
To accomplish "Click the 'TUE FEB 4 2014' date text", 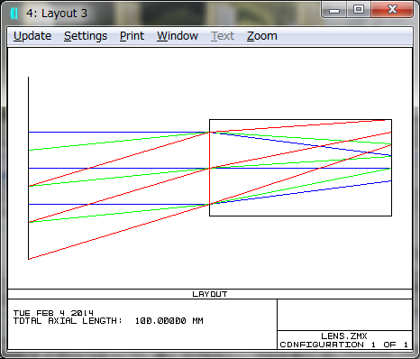I will point(53,313).
